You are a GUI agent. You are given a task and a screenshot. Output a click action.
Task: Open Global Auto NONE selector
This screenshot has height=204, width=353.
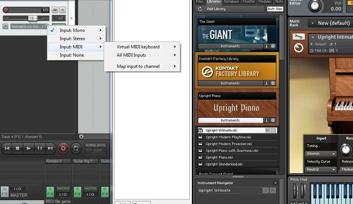(95, 150)
